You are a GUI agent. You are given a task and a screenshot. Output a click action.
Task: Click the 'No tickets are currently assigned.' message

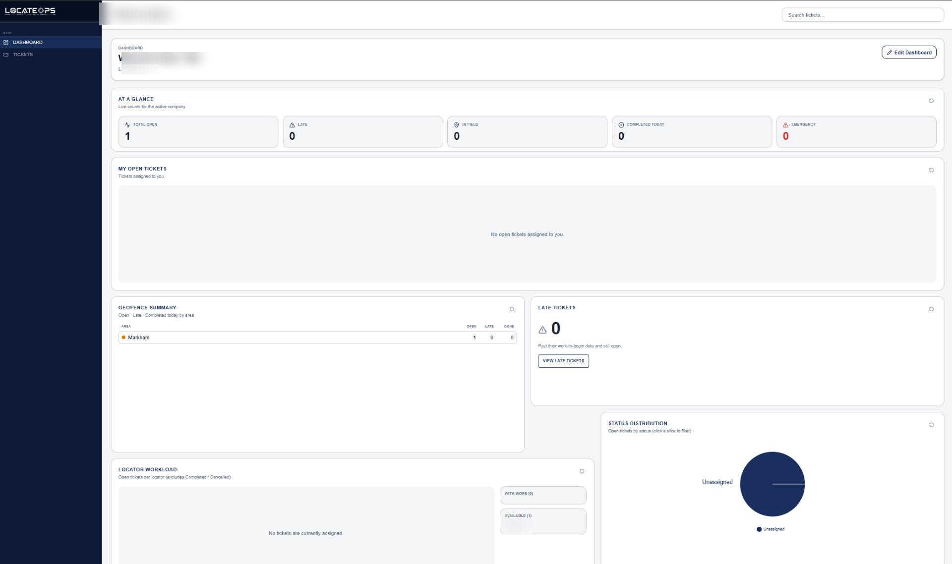click(x=306, y=533)
